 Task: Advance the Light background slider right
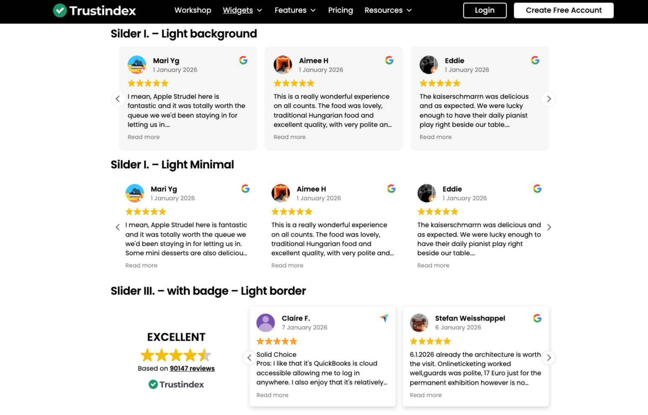pyautogui.click(x=549, y=99)
